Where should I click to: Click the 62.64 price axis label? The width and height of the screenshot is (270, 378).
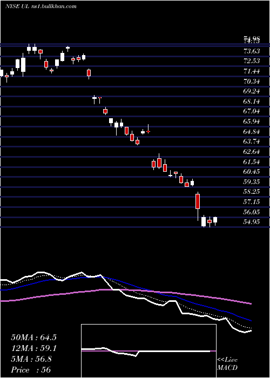tap(252, 152)
